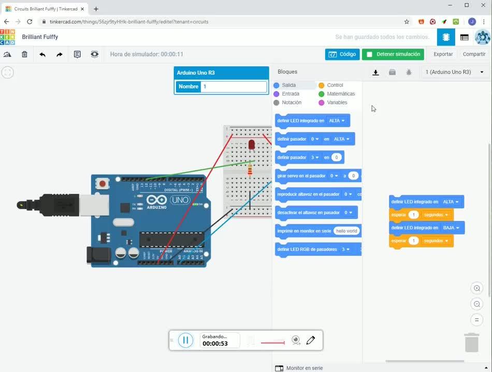Click the Código button
This screenshot has width=492, height=372.
tap(342, 54)
